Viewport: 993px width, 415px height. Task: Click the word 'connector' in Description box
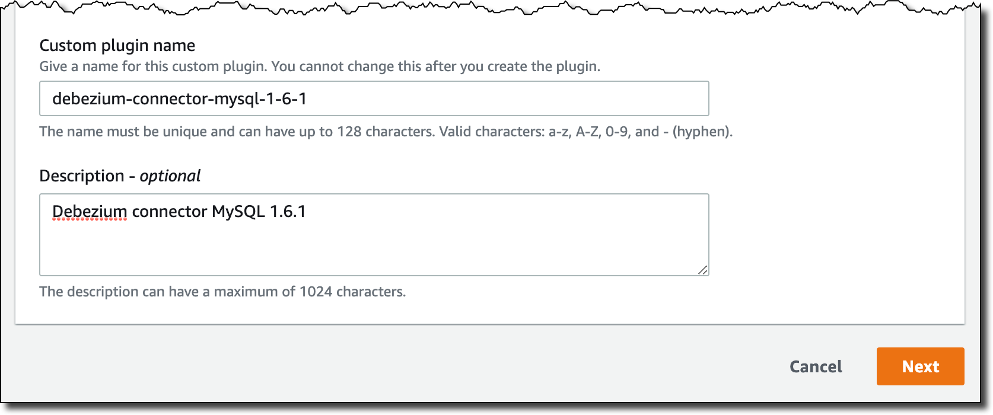point(170,212)
